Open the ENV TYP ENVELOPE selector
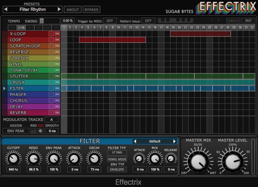Image resolution: width=258 pixels, height=187 pixels. click(x=117, y=169)
